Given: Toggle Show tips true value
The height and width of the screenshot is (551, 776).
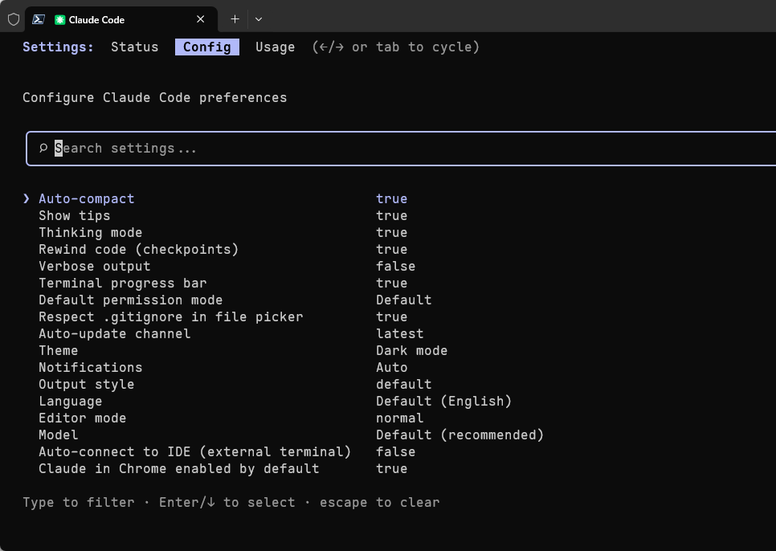Looking at the screenshot, I should [x=391, y=215].
